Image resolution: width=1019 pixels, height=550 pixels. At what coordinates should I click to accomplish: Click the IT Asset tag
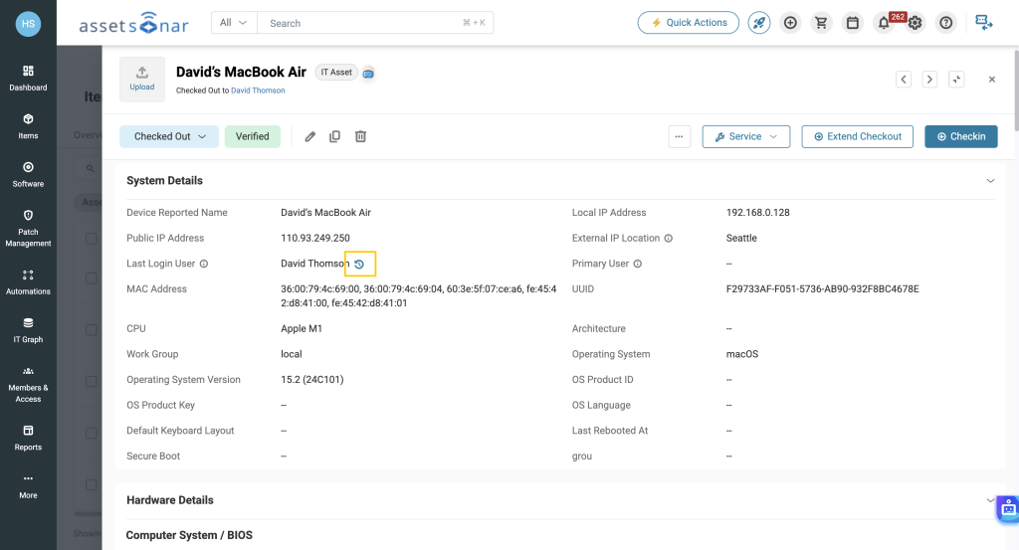pos(336,73)
